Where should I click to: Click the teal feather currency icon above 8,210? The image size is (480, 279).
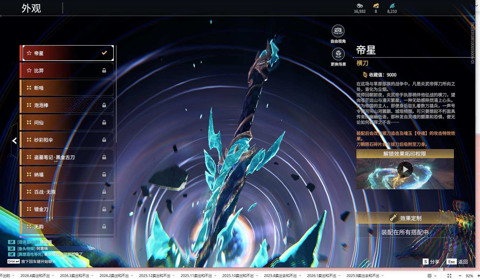pyautogui.click(x=392, y=6)
